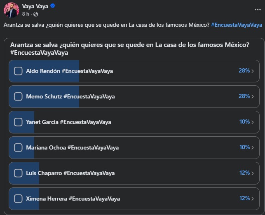Check the Aldo Rendón poll checkbox

pos(18,71)
